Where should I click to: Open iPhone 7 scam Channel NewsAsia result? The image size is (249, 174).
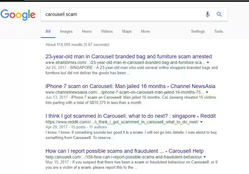point(130,86)
